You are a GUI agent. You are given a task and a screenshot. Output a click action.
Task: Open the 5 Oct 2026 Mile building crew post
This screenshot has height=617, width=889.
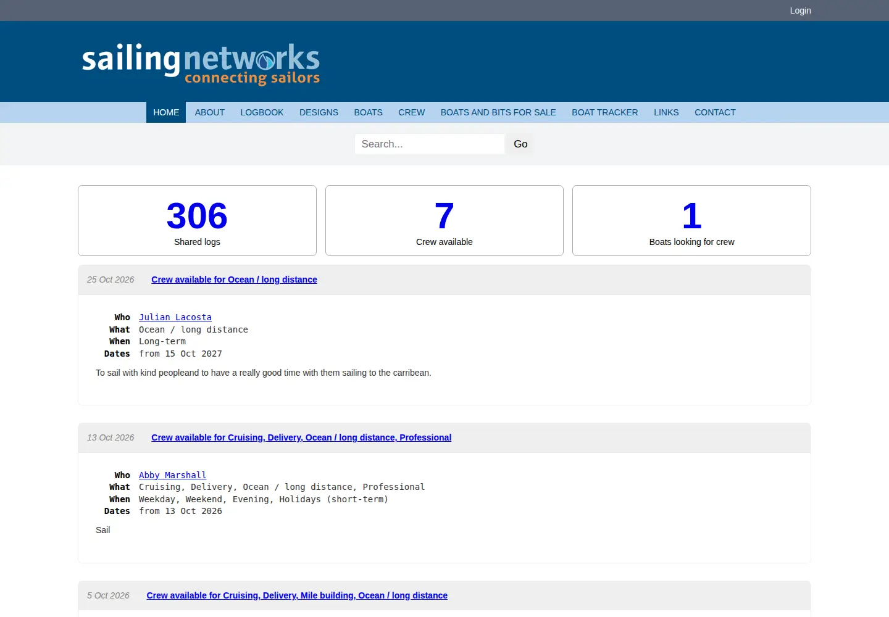click(x=297, y=595)
